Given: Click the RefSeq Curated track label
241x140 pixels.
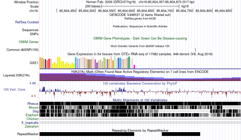Looking at the screenshot, I should (27, 22).
